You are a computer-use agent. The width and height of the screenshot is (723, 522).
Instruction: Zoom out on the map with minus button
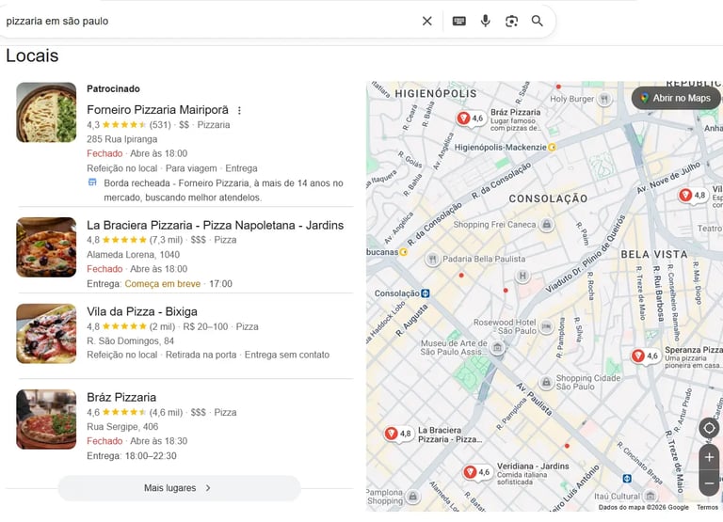[709, 482]
